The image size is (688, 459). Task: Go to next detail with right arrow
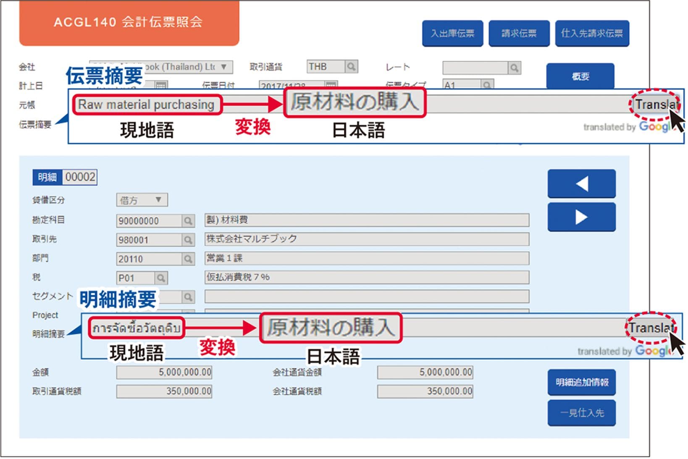coord(581,217)
